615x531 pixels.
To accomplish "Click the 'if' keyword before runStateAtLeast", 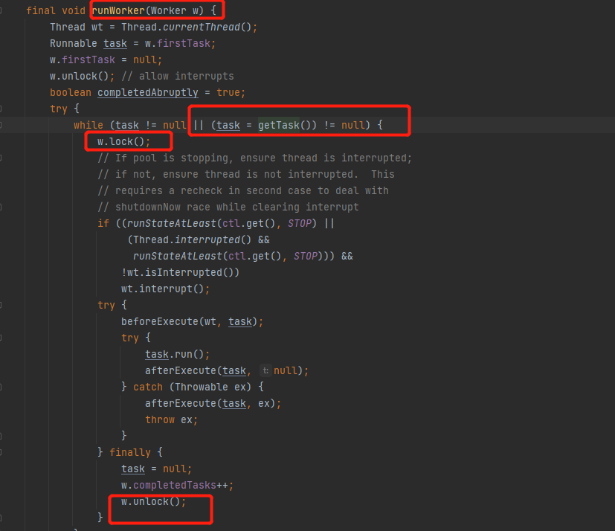I will 103,224.
